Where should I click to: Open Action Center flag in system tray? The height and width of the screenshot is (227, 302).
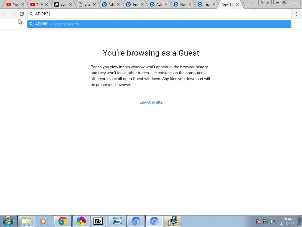tap(258, 221)
